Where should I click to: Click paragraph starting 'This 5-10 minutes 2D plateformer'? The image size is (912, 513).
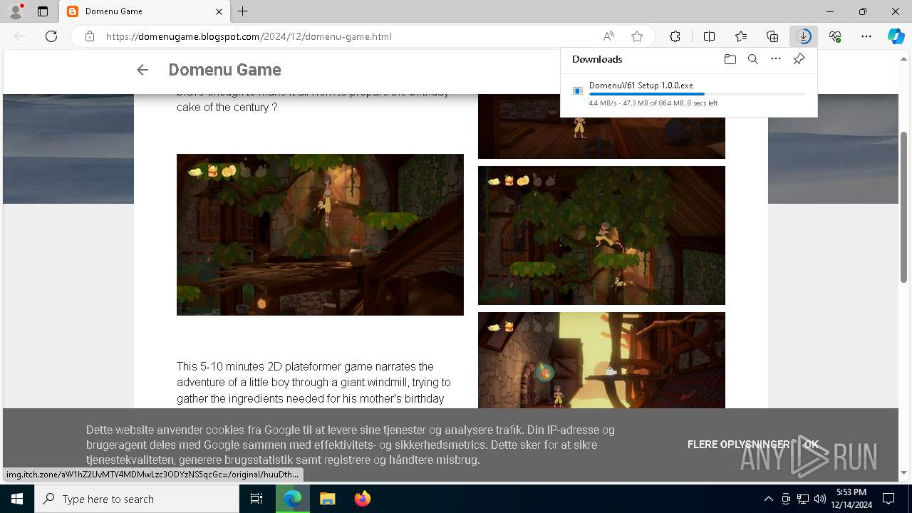[x=314, y=383]
